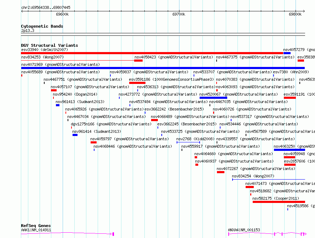This screenshot has height=238, width=315.
Task: Select the nsv4071969 blue variant bar
Action: tap(163, 68)
